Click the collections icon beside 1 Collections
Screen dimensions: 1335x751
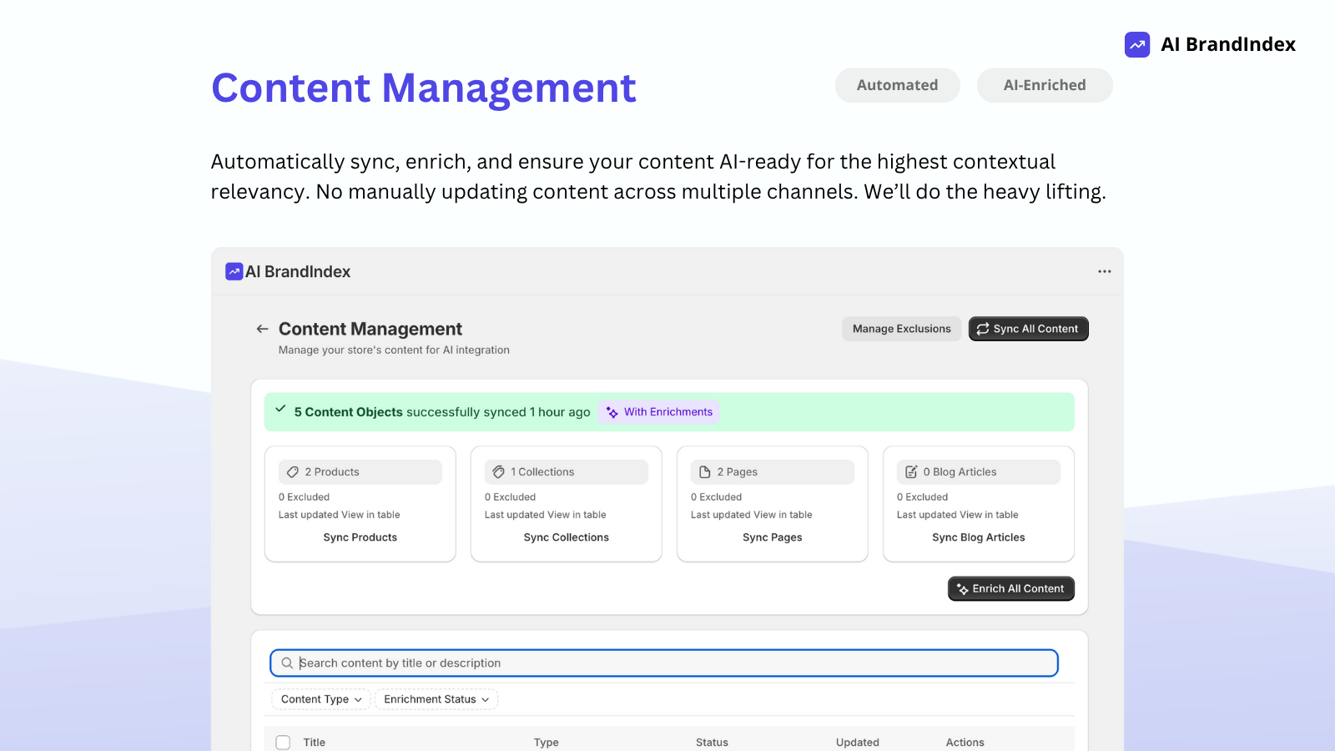click(498, 471)
